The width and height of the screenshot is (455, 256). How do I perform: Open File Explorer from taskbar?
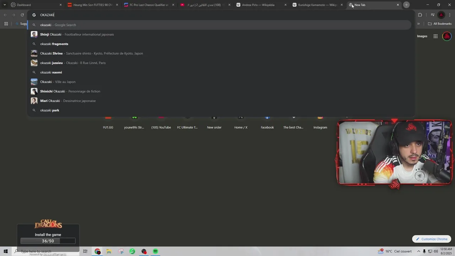(109, 251)
